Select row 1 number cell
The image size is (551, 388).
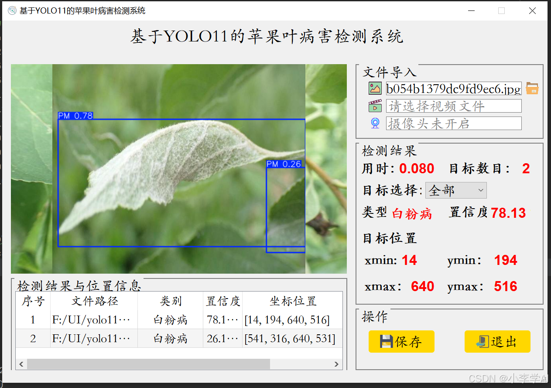[x=33, y=320]
